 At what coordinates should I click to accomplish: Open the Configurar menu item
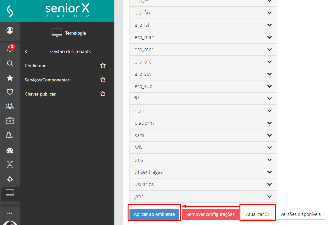point(35,66)
